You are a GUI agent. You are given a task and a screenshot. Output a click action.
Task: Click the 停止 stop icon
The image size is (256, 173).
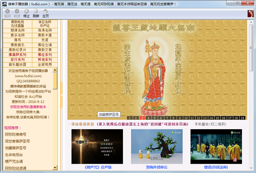click(x=26, y=11)
